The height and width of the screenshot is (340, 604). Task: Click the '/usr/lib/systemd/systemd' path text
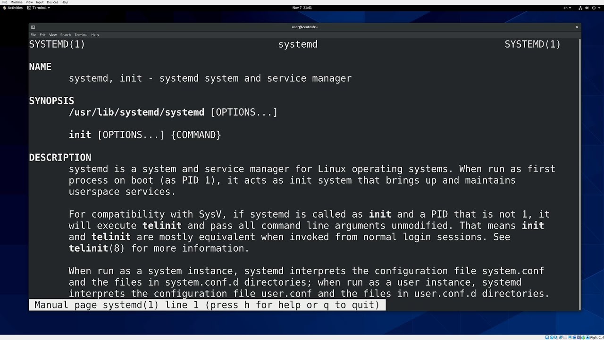(136, 112)
